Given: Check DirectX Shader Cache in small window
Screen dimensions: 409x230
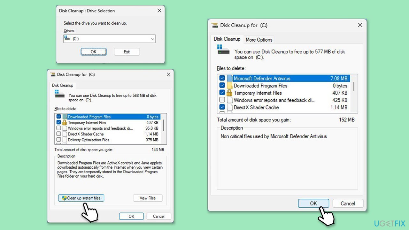Looking at the screenshot, I should click(x=59, y=134).
